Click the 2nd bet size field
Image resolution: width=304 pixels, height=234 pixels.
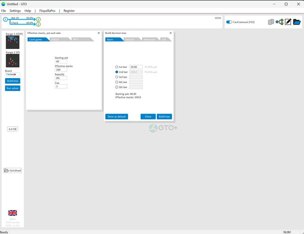(x=136, y=72)
